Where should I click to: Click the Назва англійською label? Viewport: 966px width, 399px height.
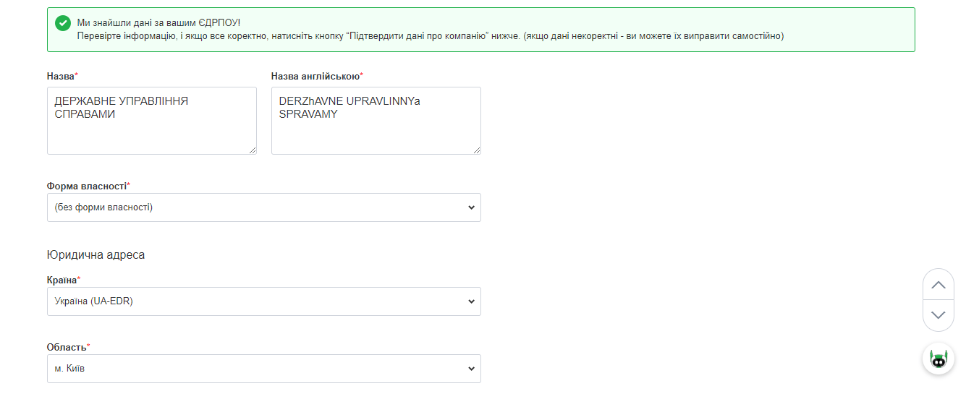315,76
